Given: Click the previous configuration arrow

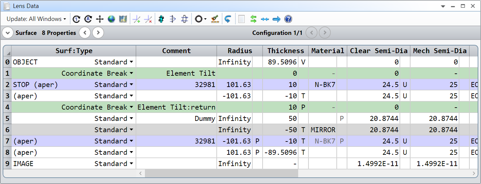Looking at the screenshot, I should click(312, 33).
